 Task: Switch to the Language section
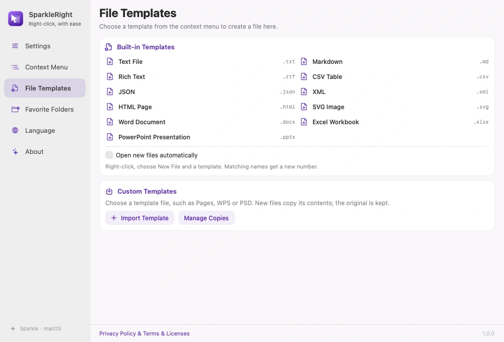click(45, 130)
